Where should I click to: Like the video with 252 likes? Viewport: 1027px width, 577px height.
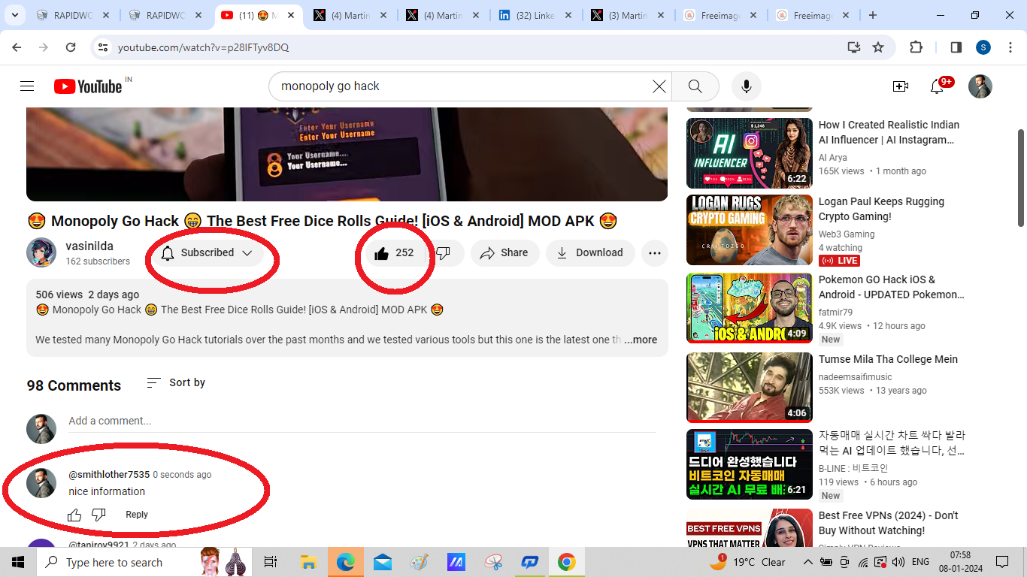[x=394, y=253]
